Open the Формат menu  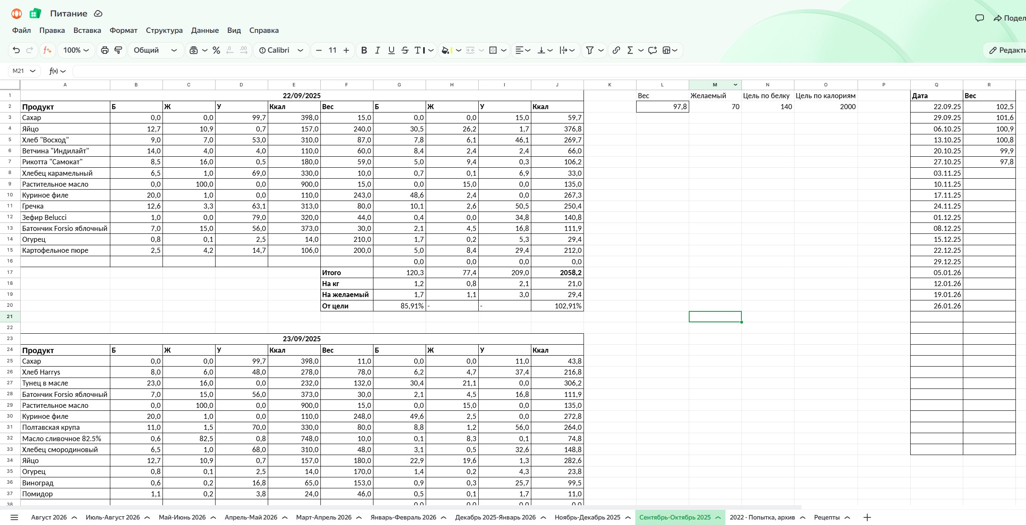tap(123, 30)
